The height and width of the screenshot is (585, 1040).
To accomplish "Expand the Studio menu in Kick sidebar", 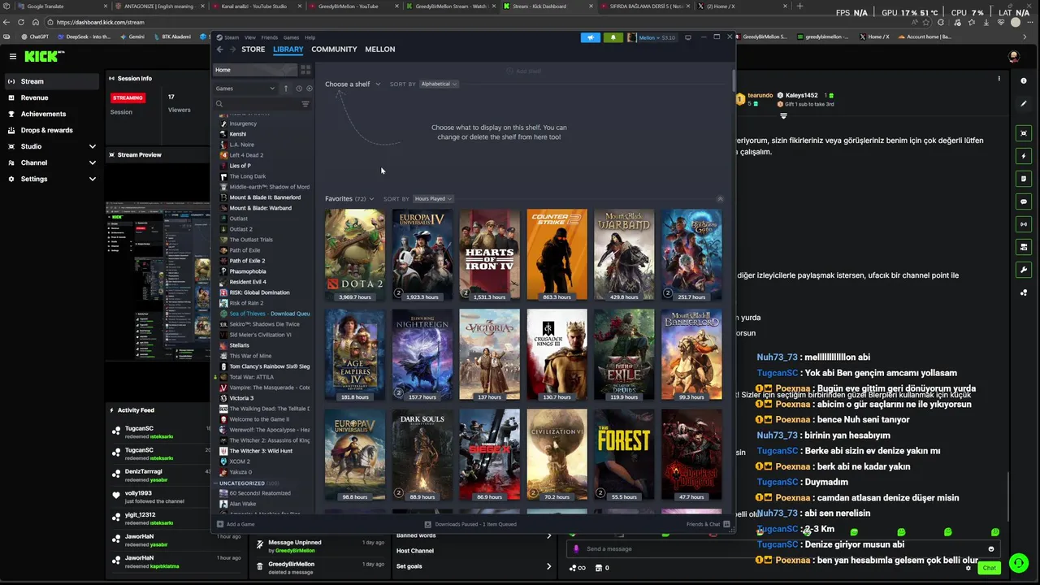I will coord(52,146).
